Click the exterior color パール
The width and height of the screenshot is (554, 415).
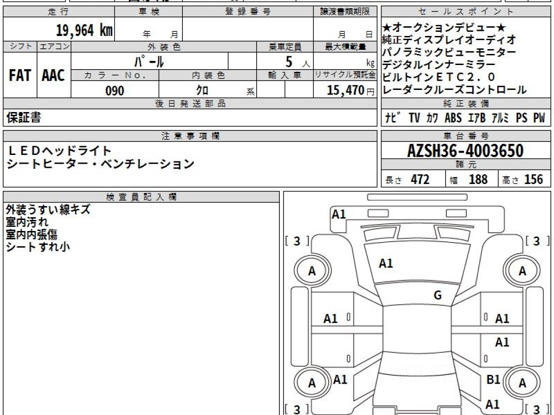(149, 61)
